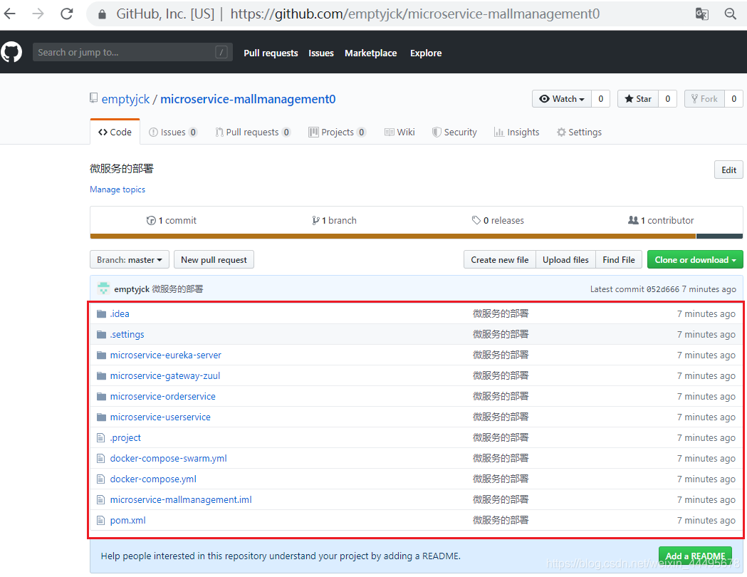Open Explore in the top navigation
Viewport: 747px width, 577px height.
tap(426, 53)
